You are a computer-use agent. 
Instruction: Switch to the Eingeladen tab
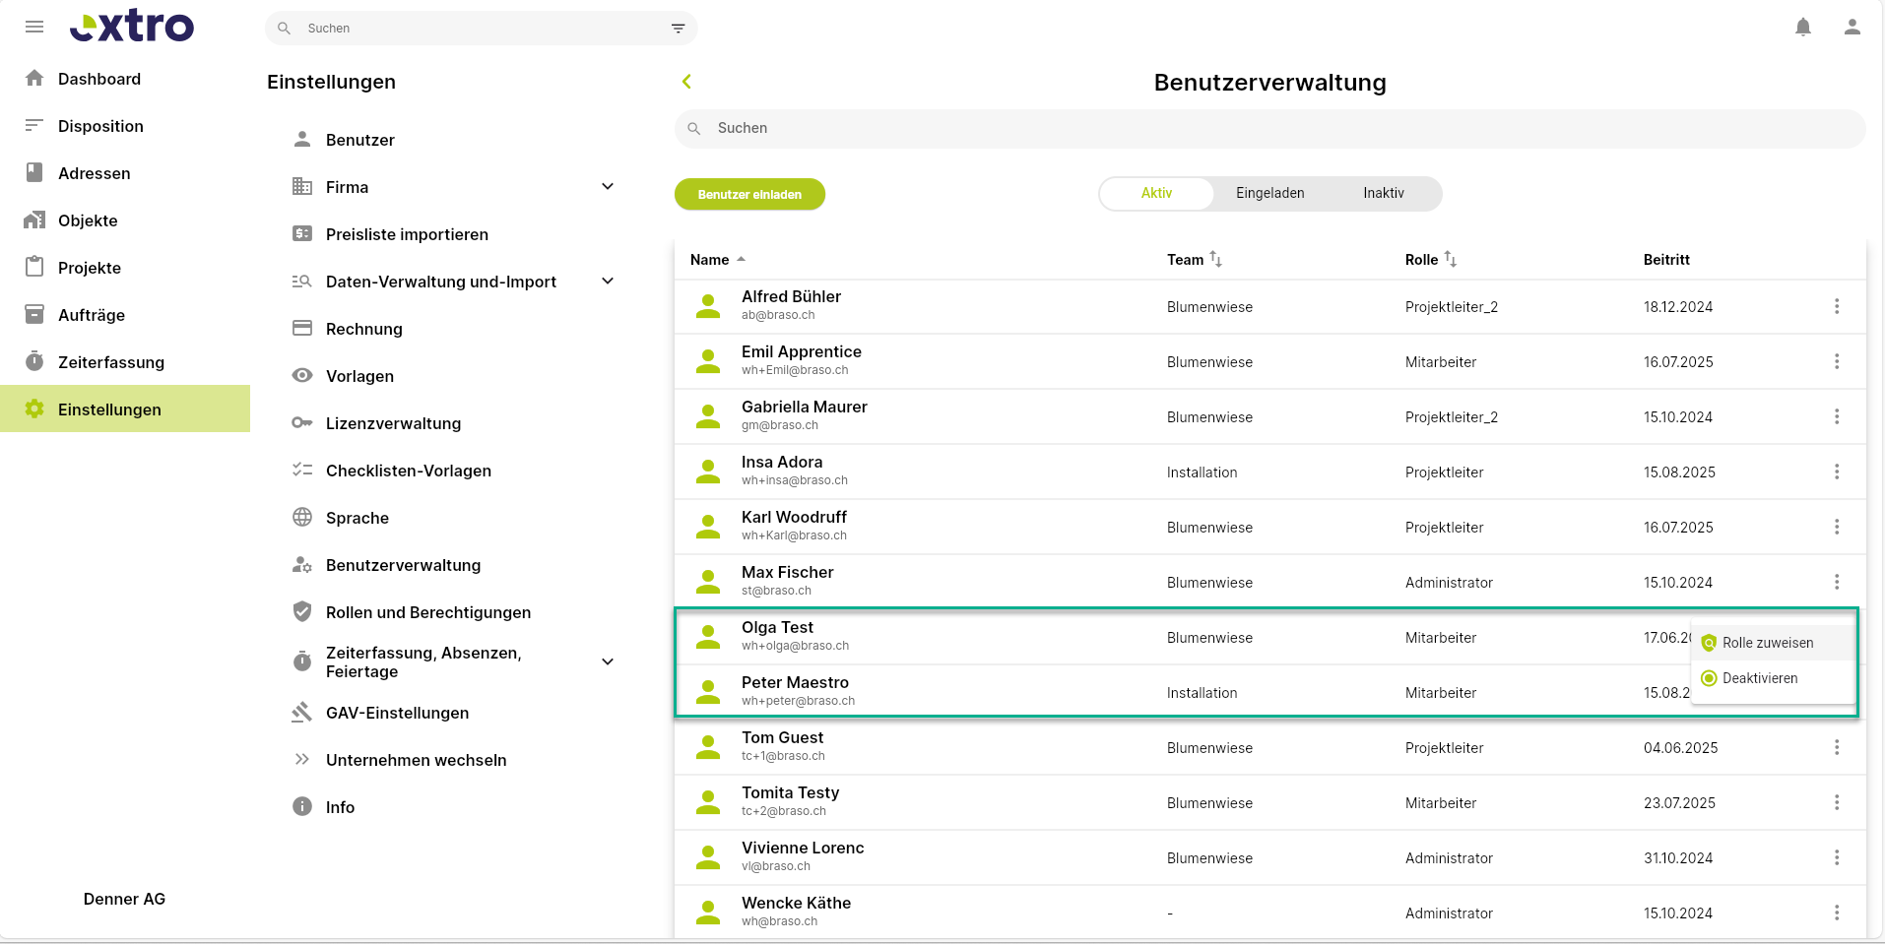click(1270, 193)
